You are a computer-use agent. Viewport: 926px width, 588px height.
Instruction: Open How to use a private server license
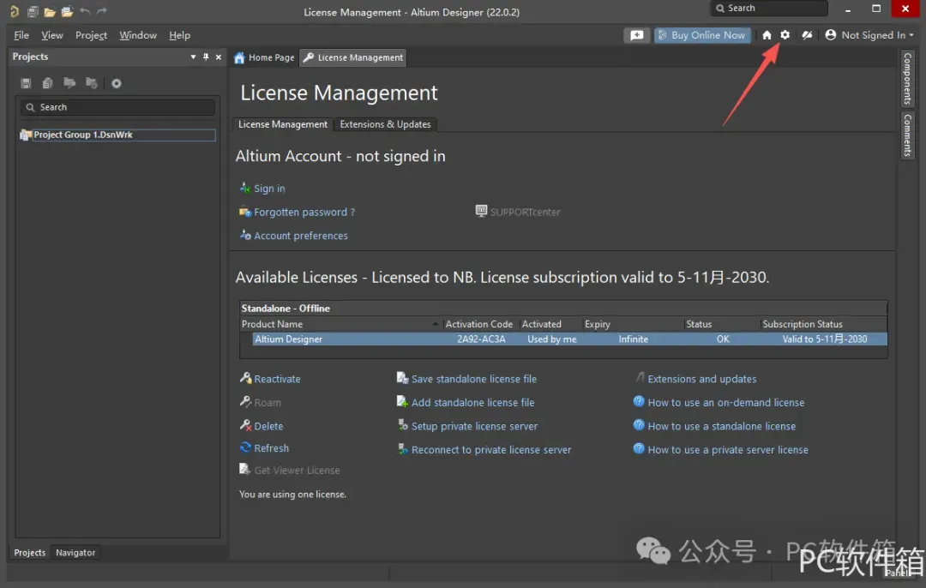[x=728, y=450]
